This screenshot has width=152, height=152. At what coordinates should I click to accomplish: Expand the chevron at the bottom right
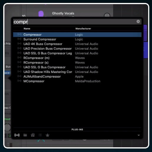tap(139, 135)
